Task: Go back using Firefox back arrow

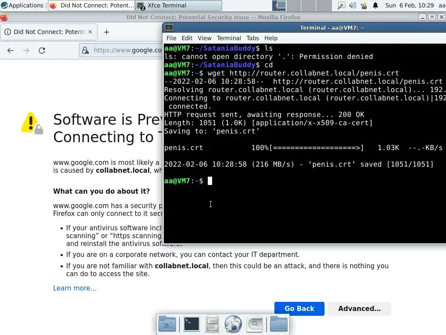Action: (x=10, y=51)
